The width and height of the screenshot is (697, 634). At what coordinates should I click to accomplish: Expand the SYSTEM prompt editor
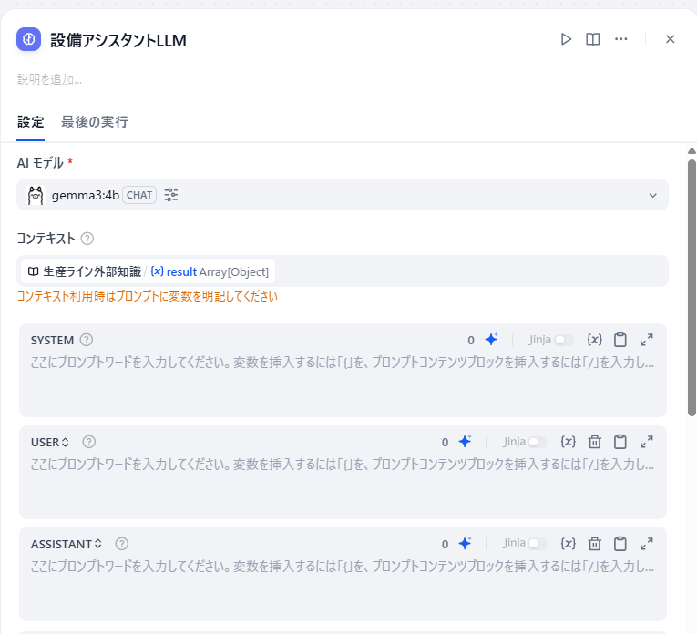coord(647,340)
